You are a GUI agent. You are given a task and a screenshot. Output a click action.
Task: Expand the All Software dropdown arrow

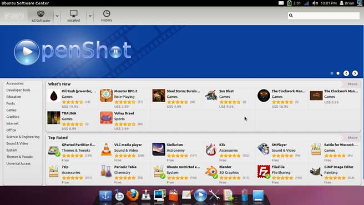tap(57, 16)
